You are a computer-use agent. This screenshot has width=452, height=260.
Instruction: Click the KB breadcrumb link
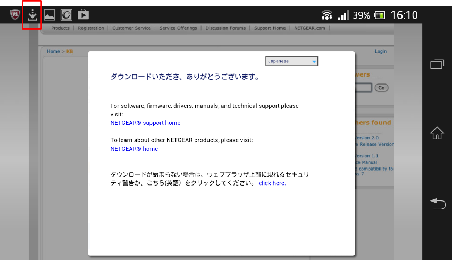click(70, 51)
